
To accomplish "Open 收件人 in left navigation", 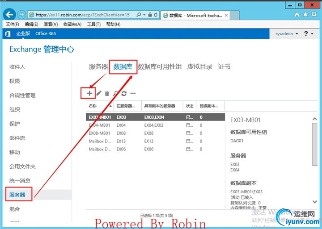I will pyautogui.click(x=17, y=67).
